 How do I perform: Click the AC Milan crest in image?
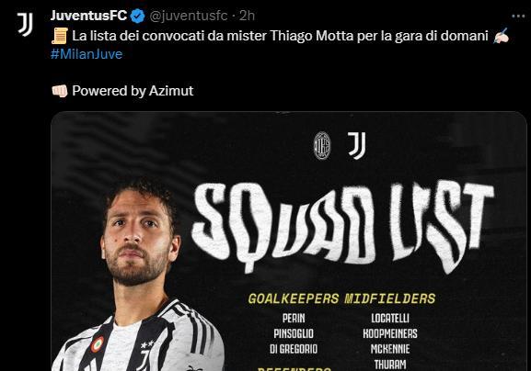click(322, 146)
